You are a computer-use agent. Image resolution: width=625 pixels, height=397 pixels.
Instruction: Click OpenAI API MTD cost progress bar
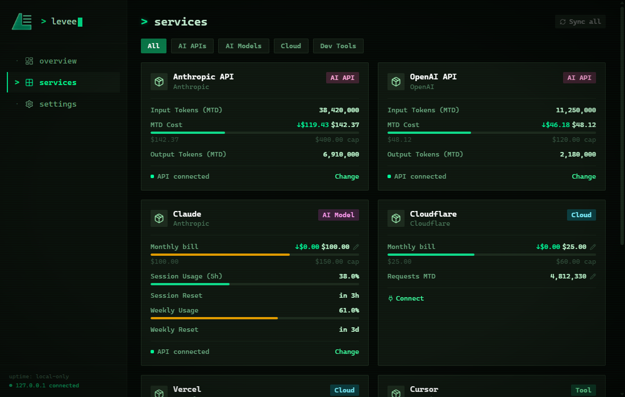point(491,133)
